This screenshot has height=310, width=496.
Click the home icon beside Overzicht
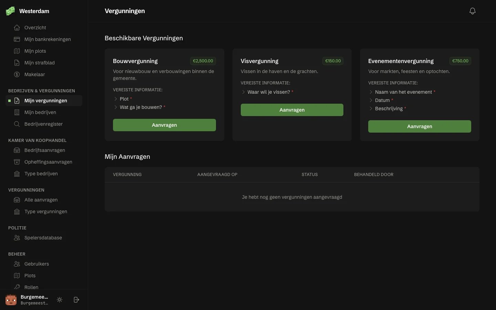pyautogui.click(x=17, y=28)
